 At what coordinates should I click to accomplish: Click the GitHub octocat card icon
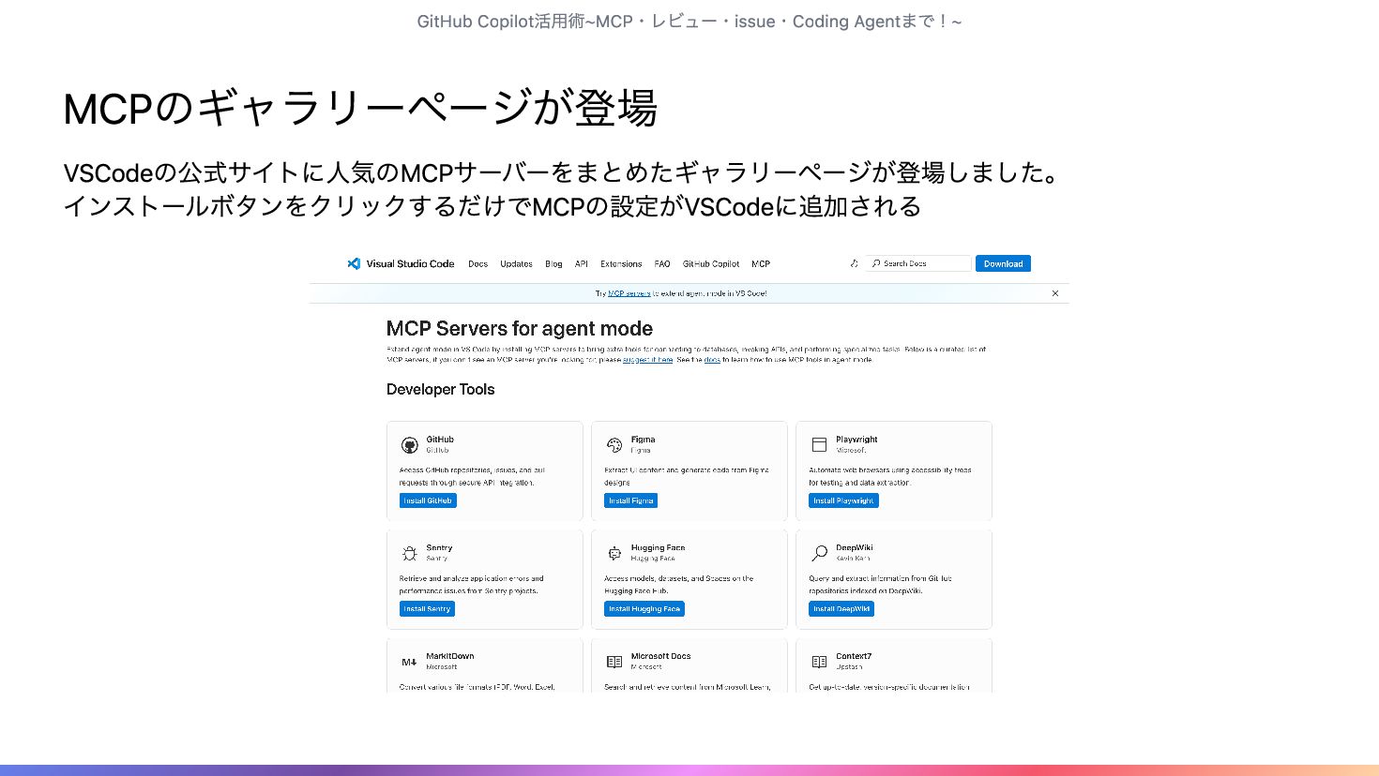pos(410,445)
